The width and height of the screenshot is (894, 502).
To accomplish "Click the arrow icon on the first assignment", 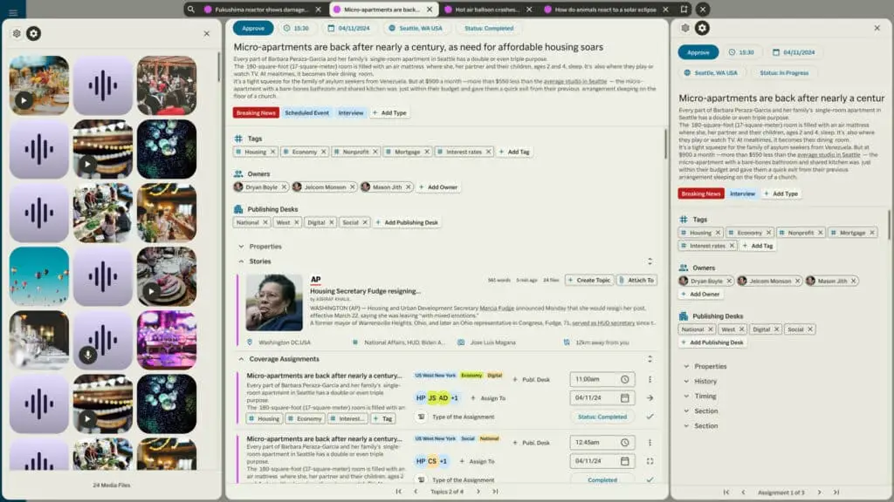I will coord(650,397).
